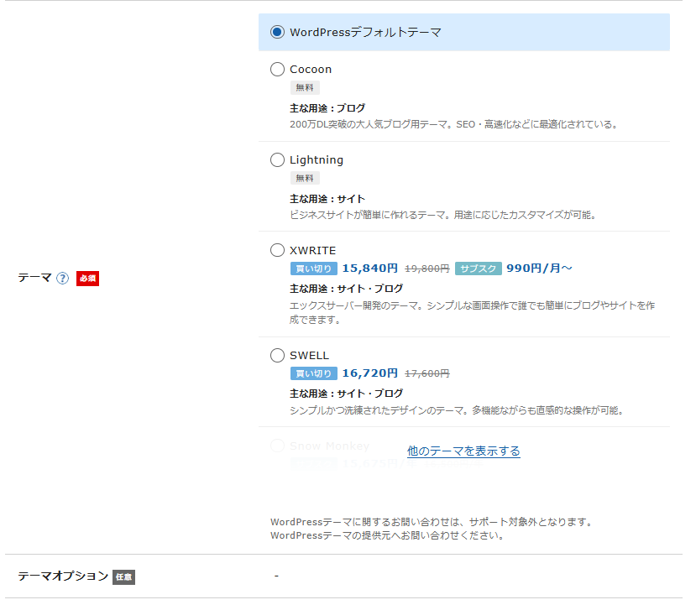Click the note about サポート対象外
Screen dimensions: 696x605
coord(432,522)
